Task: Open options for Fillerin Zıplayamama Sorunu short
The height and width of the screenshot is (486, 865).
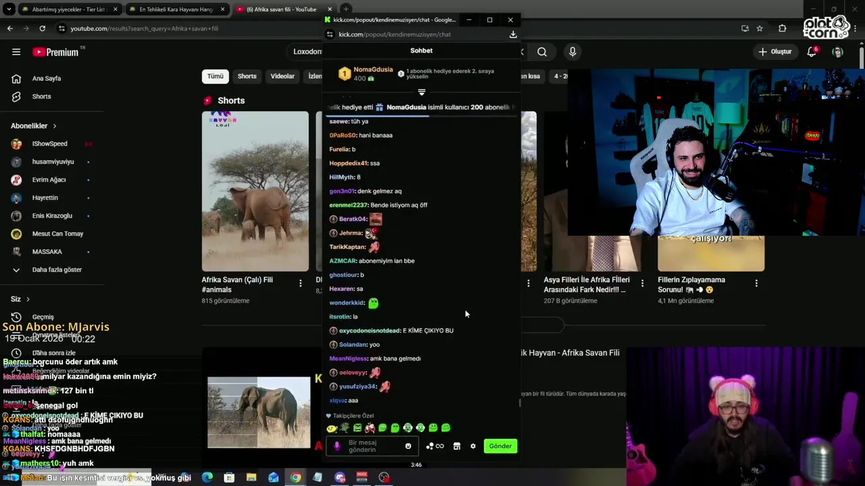Action: 756,283
